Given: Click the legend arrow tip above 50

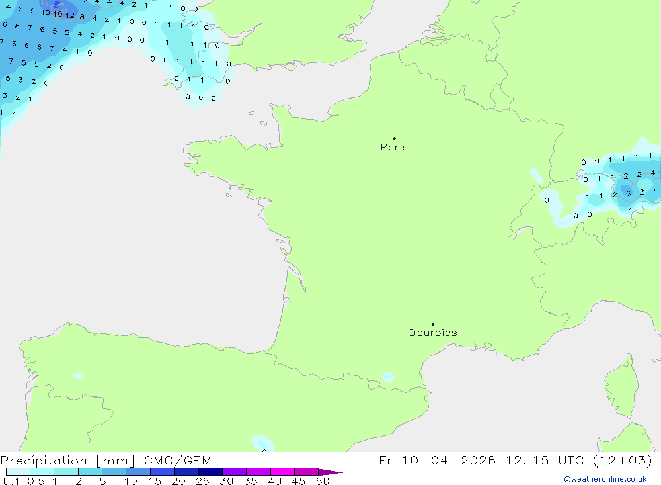Looking at the screenshot, I should click(x=330, y=472).
